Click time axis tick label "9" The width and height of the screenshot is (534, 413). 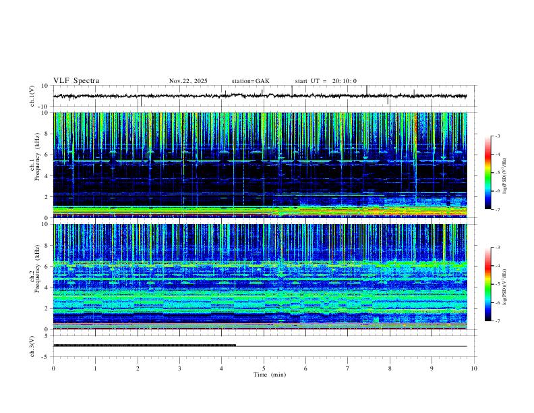click(x=432, y=368)
